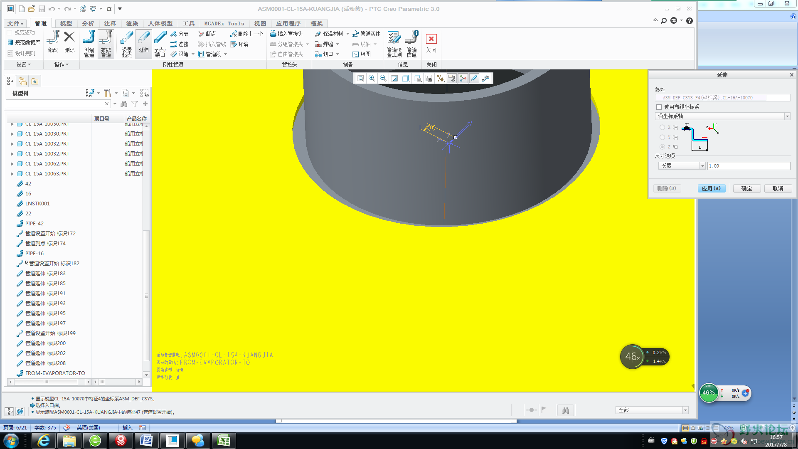This screenshot has height=449, width=798.
Task: Click Refit zoom icon in graphics toolbar
Action: [x=361, y=78]
